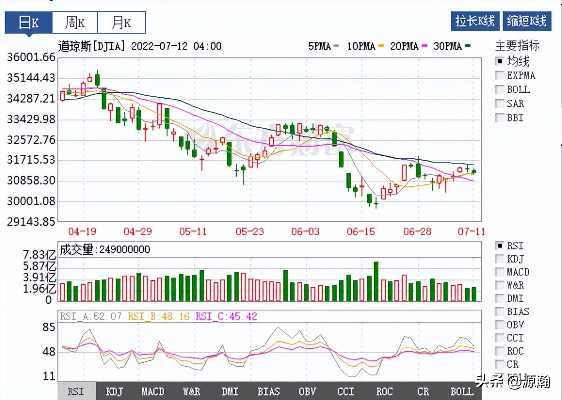562x400 pixels.
Task: Click the 30PMA green legend marker
Action: [468, 46]
